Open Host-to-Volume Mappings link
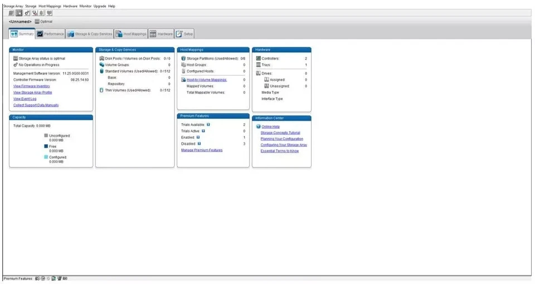The image size is (535, 284). [207, 80]
